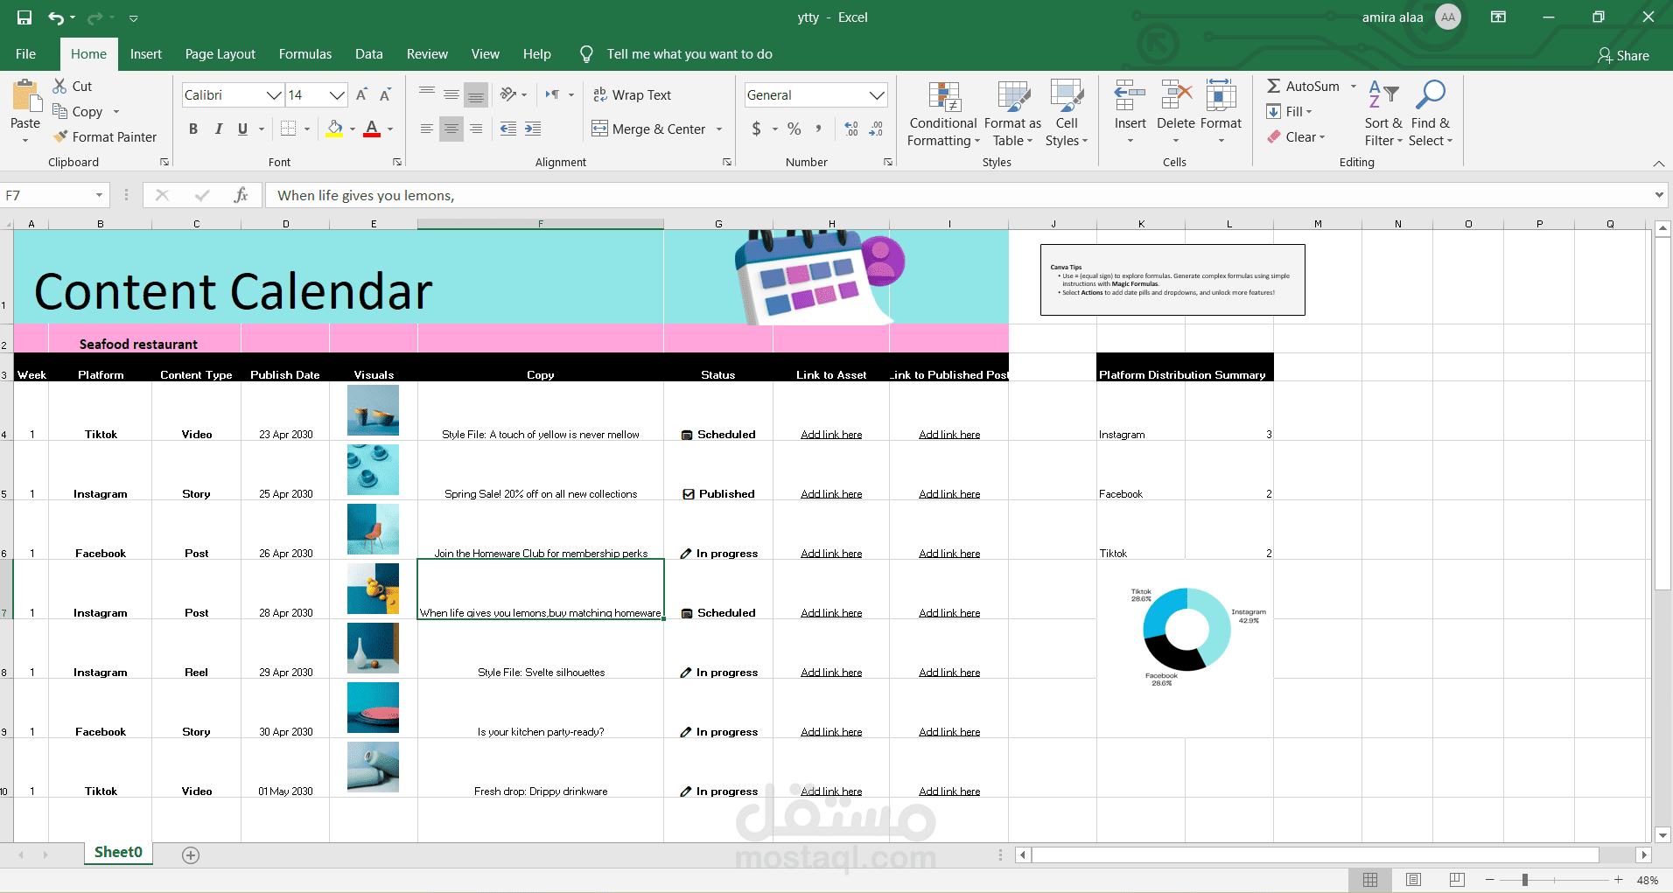Click the Delete cells icon
1673x893 pixels.
[x=1176, y=95]
